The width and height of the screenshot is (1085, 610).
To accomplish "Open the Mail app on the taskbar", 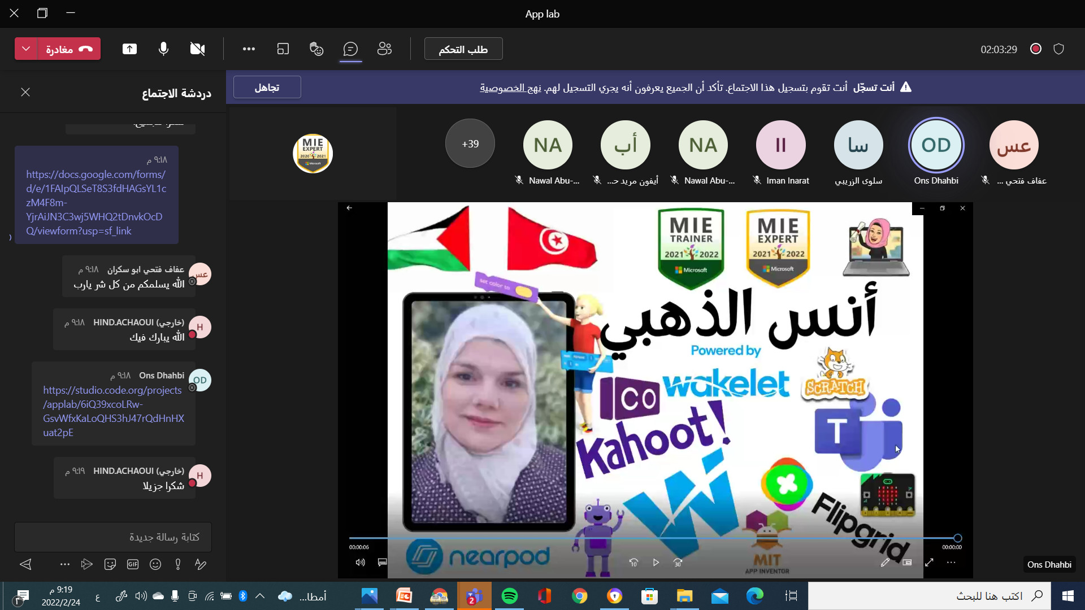I will pos(720,596).
